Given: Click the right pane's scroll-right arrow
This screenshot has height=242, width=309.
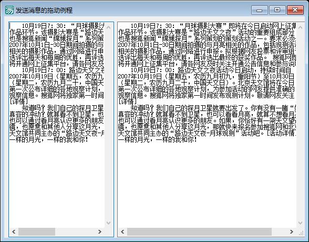Looking at the screenshot, I should tap(292, 231).
